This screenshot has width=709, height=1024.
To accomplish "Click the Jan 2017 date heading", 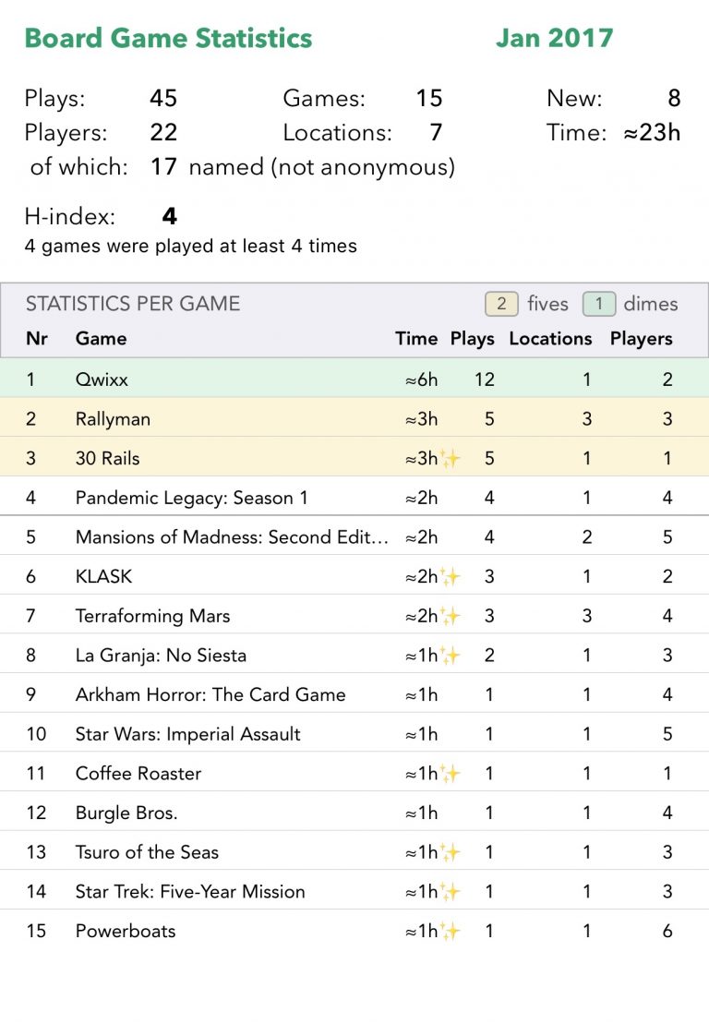I will (x=554, y=39).
